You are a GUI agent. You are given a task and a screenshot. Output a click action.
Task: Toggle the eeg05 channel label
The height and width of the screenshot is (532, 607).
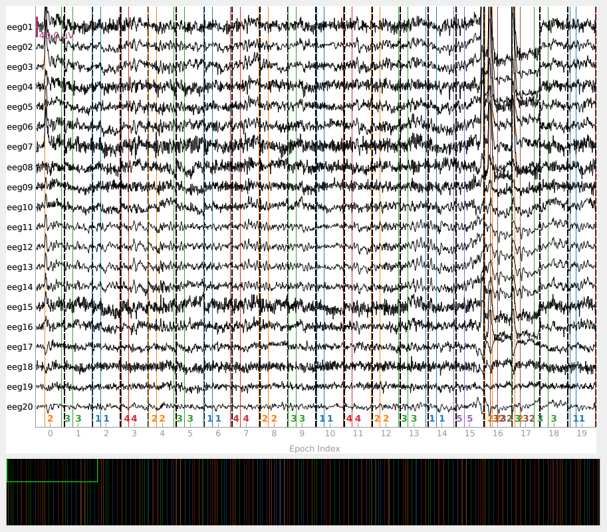pyautogui.click(x=19, y=107)
